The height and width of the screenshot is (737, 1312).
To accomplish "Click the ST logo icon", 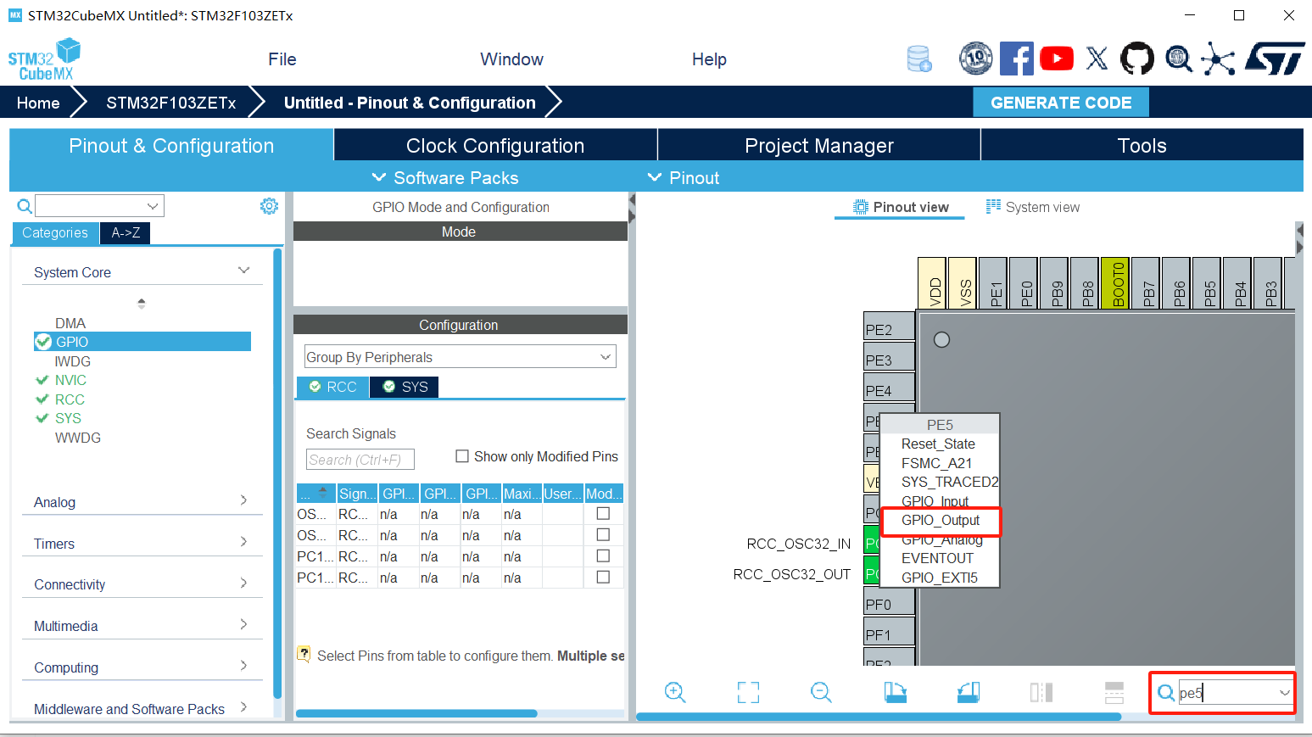I will click(1275, 59).
